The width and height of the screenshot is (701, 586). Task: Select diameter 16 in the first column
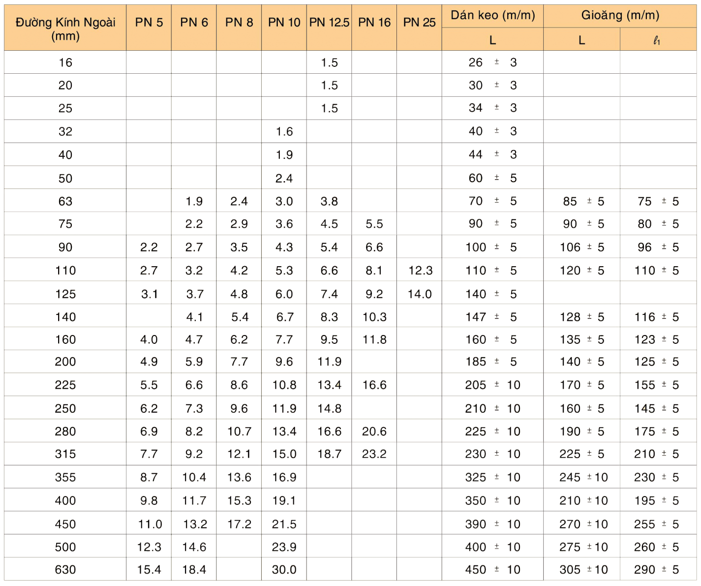coord(65,63)
